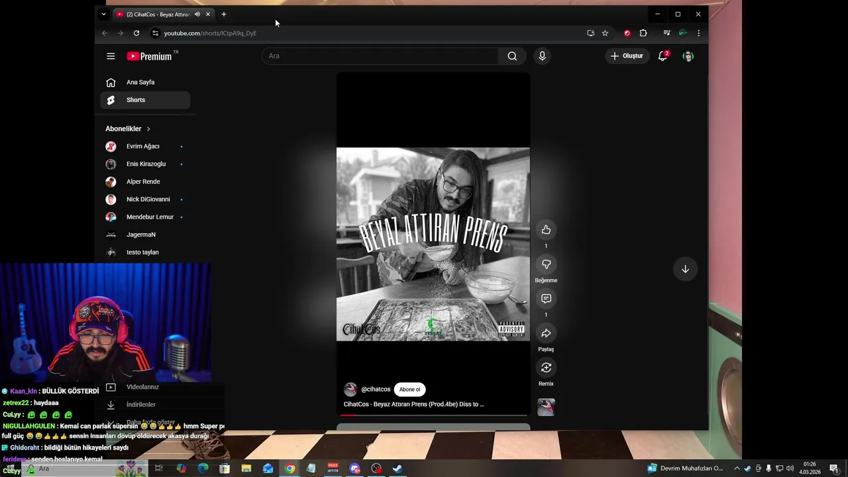This screenshot has width=848, height=477.
Task: Open the Extensions puzzle icon
Action: pyautogui.click(x=643, y=33)
